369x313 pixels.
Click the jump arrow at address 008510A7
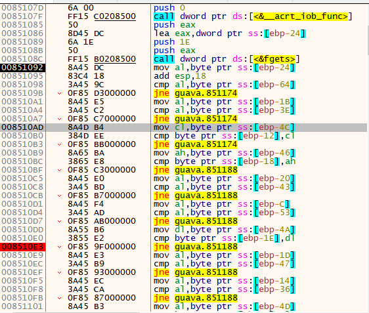coord(60,119)
